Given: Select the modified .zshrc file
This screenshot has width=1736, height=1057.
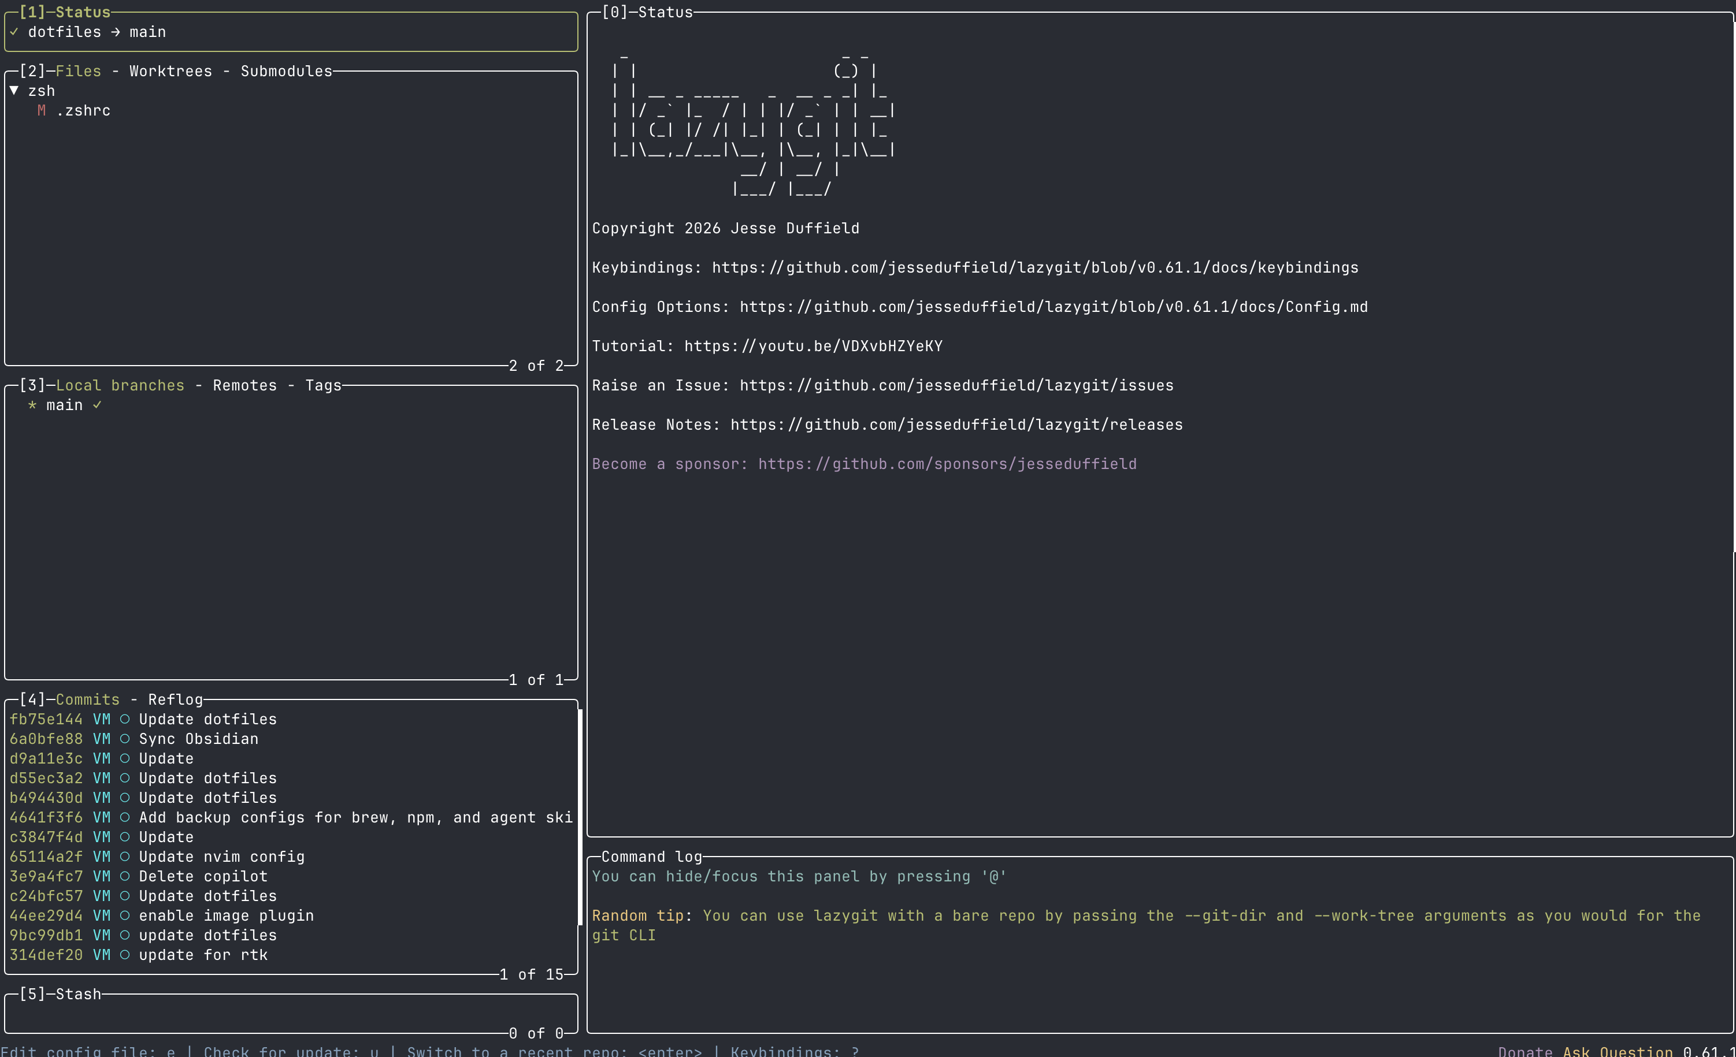Looking at the screenshot, I should click(x=291, y=110).
